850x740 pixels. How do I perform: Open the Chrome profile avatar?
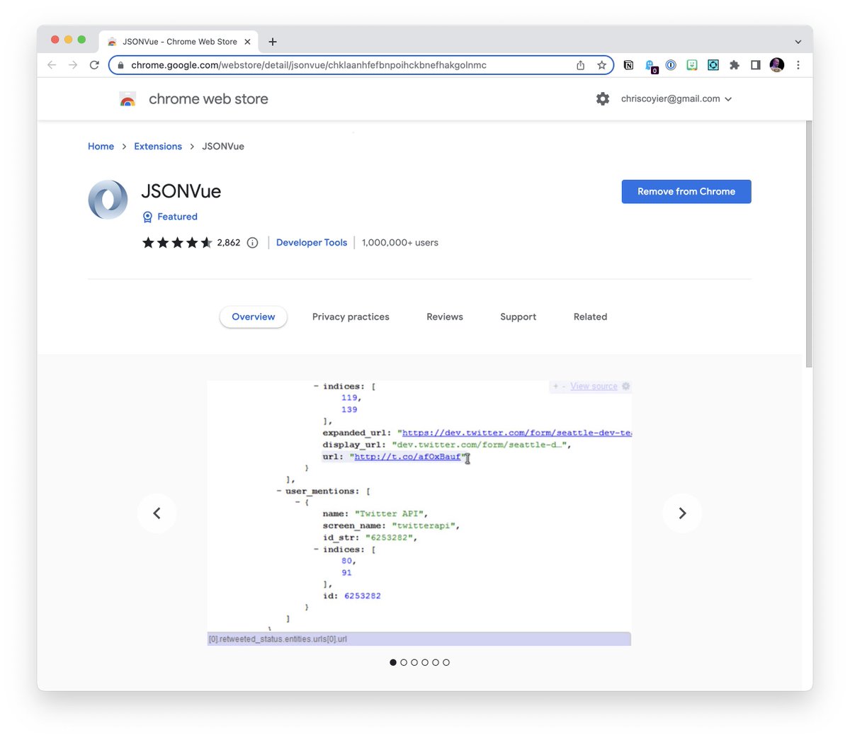pyautogui.click(x=777, y=65)
